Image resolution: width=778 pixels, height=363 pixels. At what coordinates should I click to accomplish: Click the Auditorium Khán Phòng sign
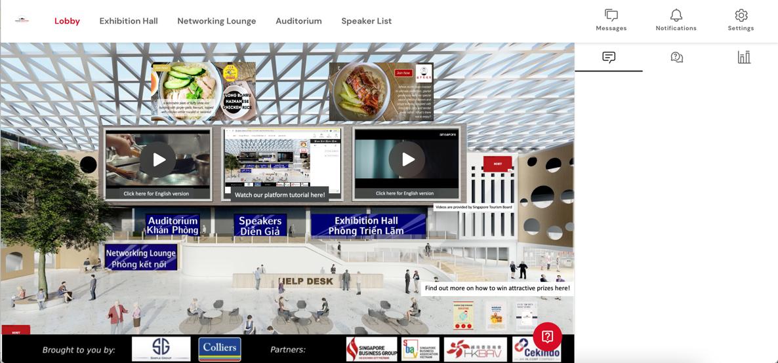(172, 225)
